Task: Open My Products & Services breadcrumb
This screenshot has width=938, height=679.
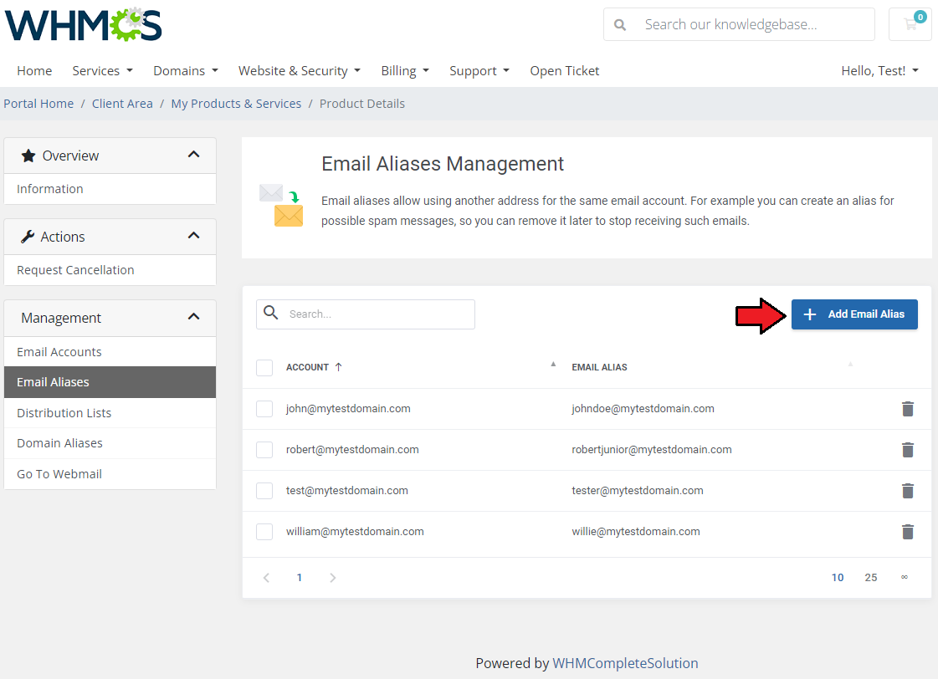Action: pyautogui.click(x=236, y=104)
